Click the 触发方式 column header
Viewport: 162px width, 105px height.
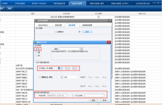coord(142,14)
